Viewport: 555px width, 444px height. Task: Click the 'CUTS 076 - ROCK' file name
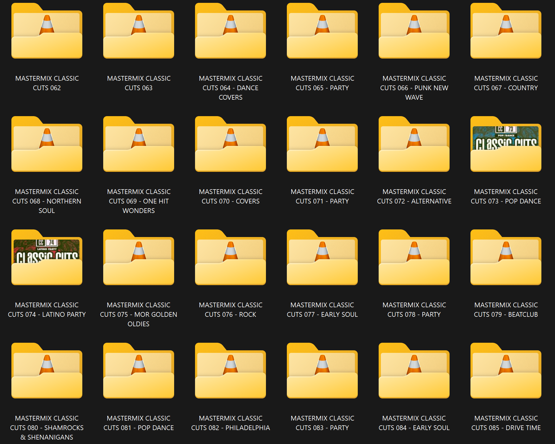pyautogui.click(x=230, y=314)
